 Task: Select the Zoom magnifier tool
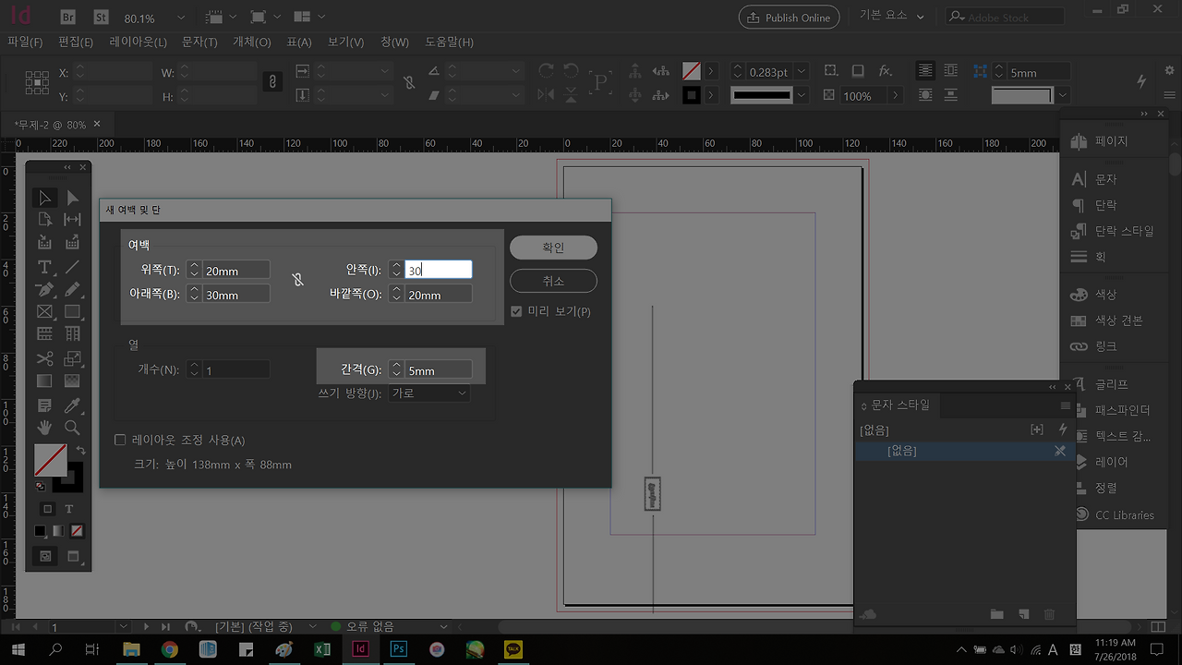(72, 428)
